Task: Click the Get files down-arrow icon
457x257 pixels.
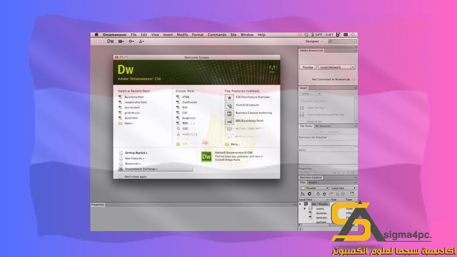Action: pyautogui.click(x=318, y=194)
